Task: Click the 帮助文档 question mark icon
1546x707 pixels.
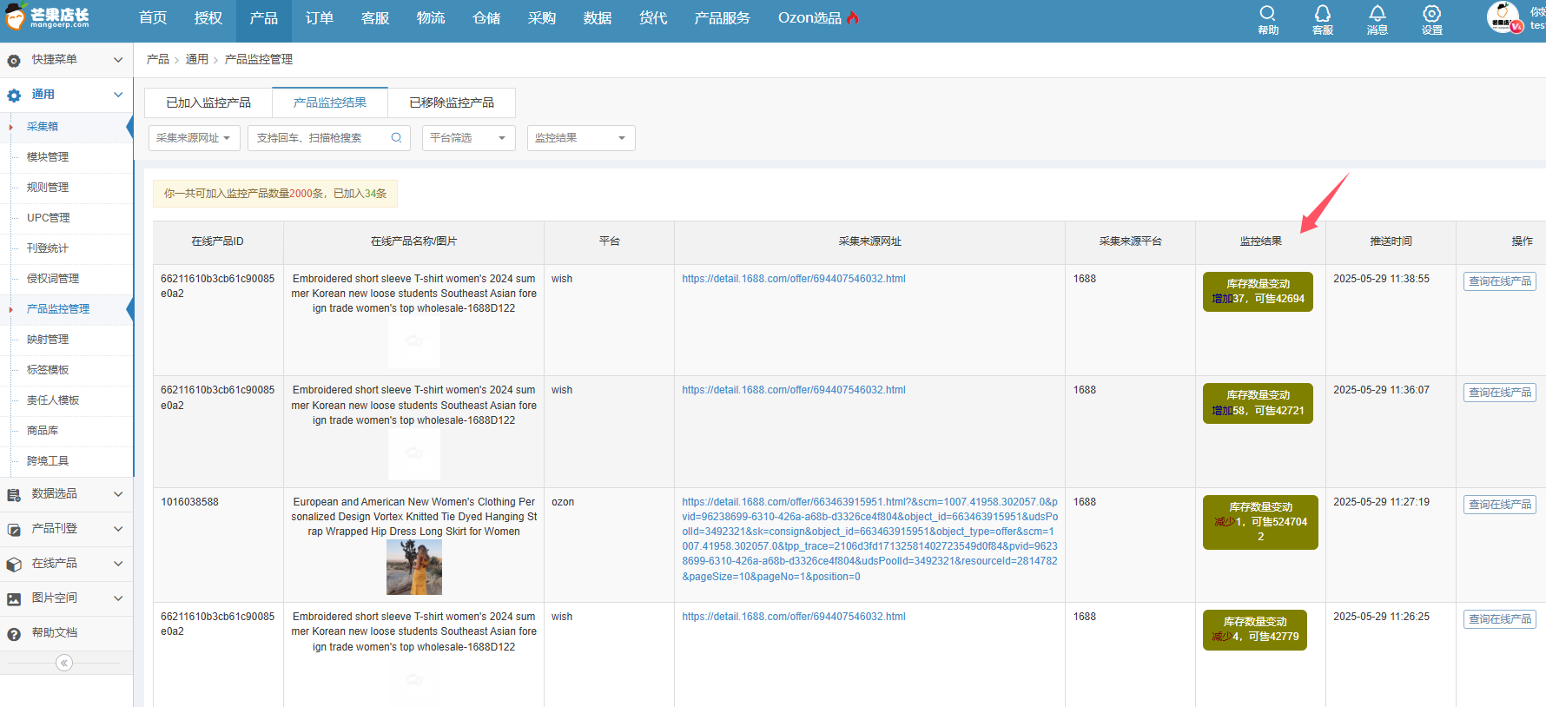Action: tap(14, 634)
